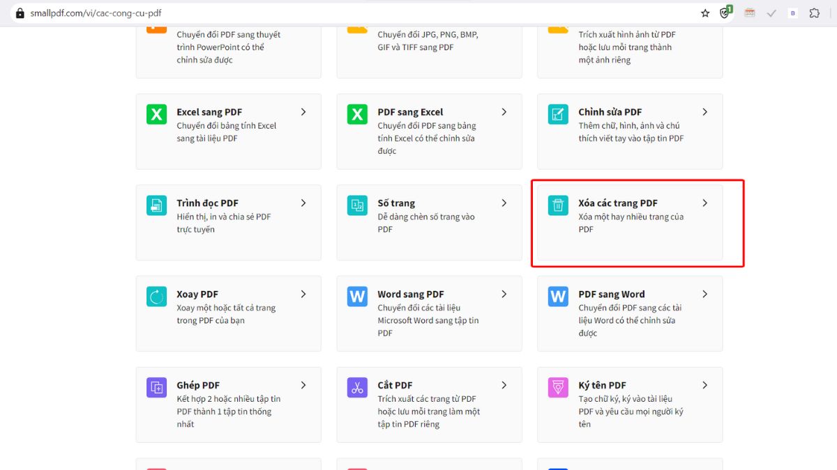Click the Word sang PDF icon
The width and height of the screenshot is (837, 470).
tap(357, 297)
